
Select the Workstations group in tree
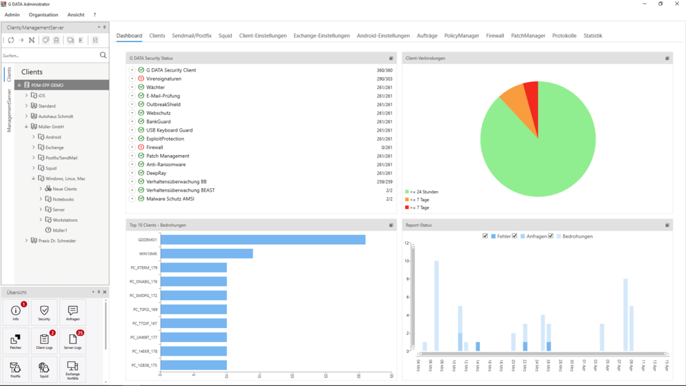tap(65, 220)
